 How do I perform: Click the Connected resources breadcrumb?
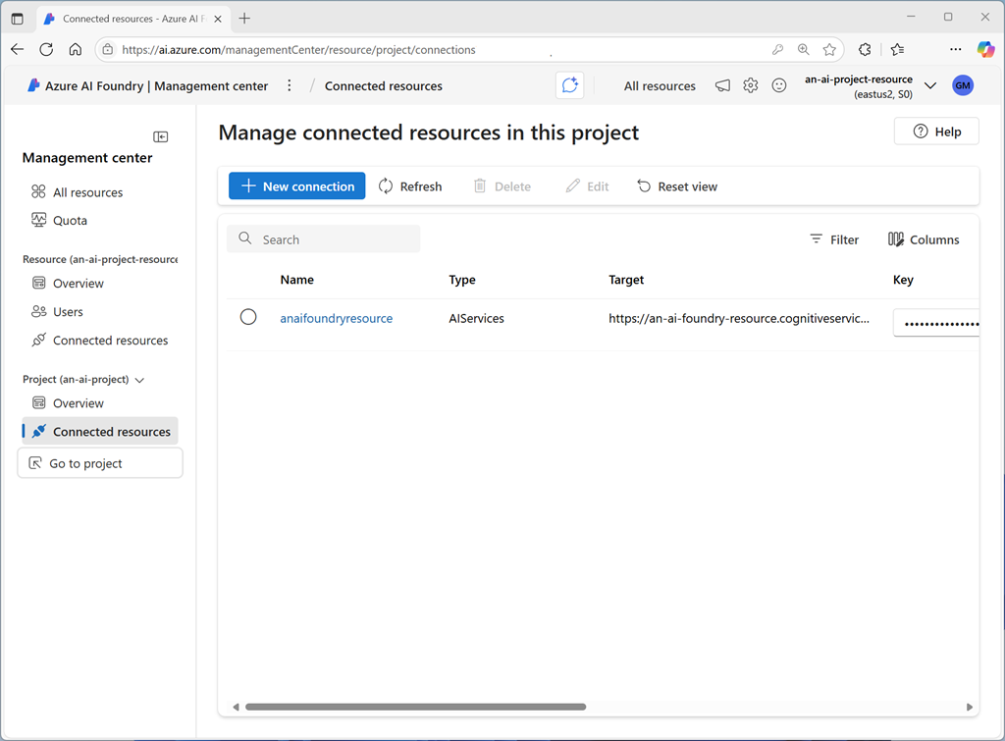(x=384, y=86)
